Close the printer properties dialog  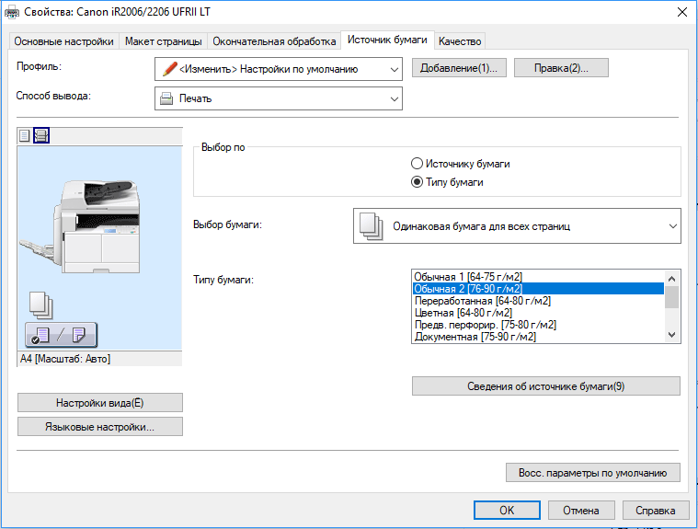pos(682,12)
